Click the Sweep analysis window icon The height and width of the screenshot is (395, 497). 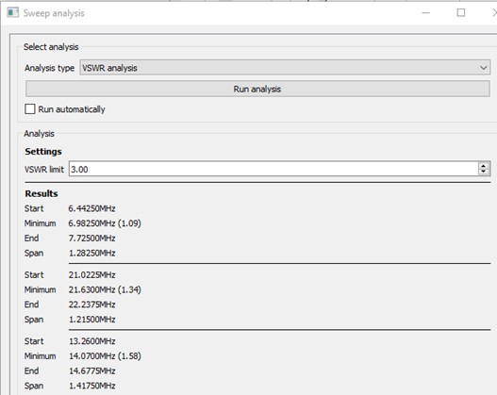click(x=12, y=12)
